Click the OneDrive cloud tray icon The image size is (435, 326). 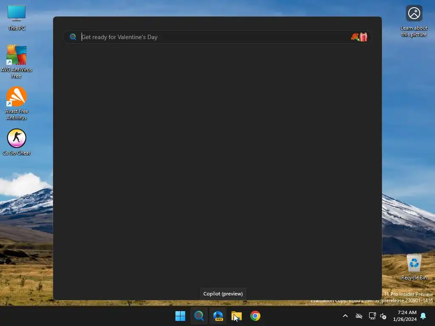point(359,316)
